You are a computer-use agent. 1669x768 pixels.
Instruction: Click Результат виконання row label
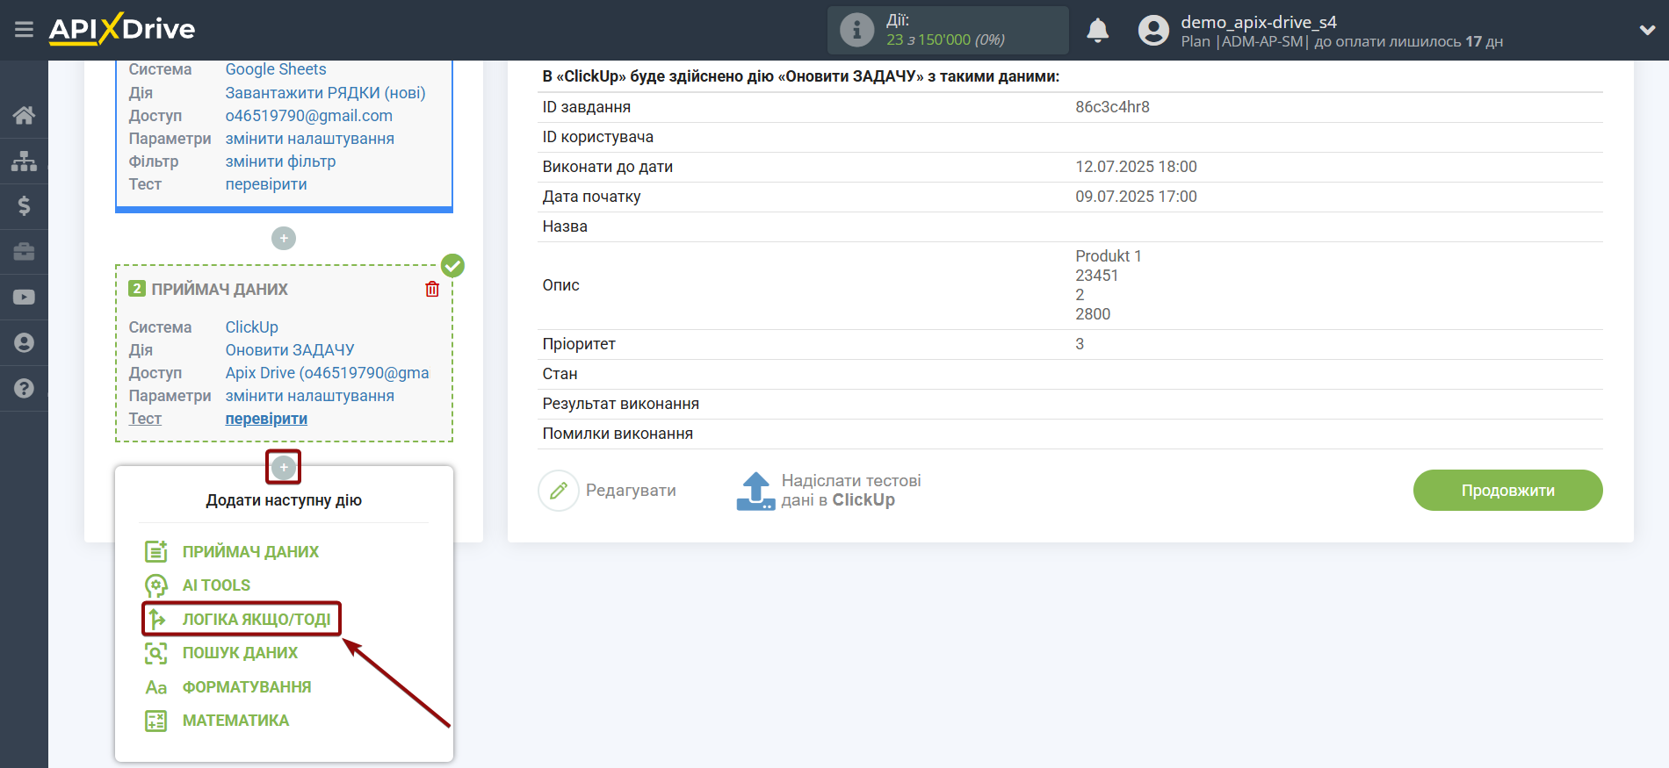click(x=620, y=404)
